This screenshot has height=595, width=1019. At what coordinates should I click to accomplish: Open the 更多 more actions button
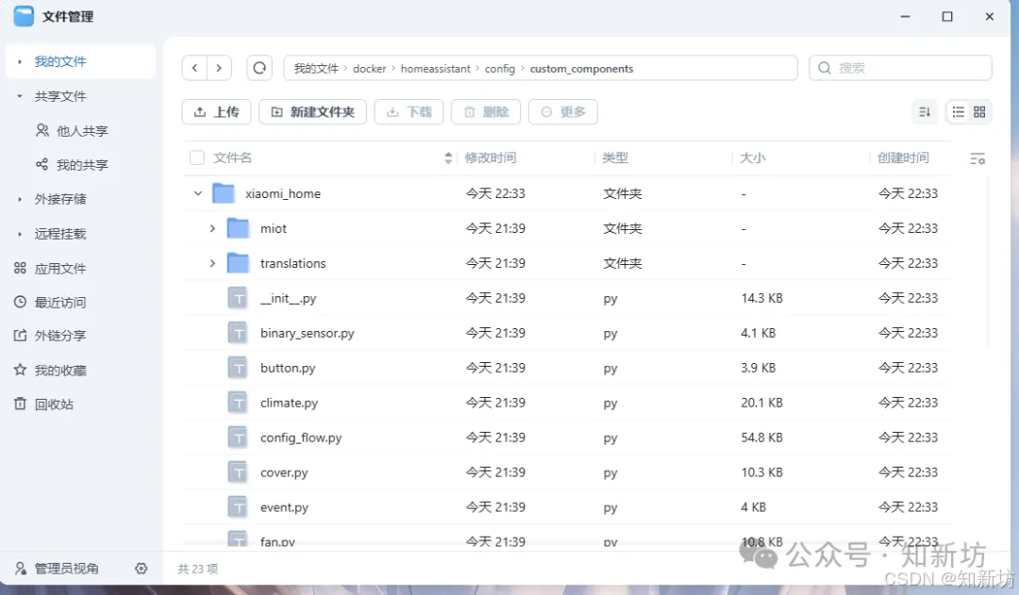point(562,111)
